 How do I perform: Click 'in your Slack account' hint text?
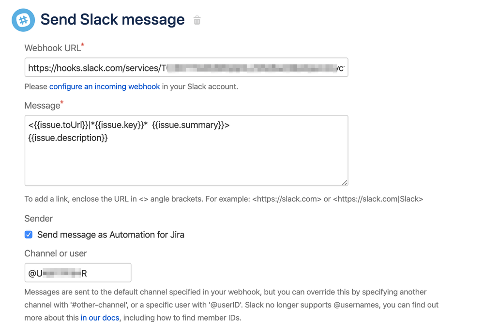(200, 87)
